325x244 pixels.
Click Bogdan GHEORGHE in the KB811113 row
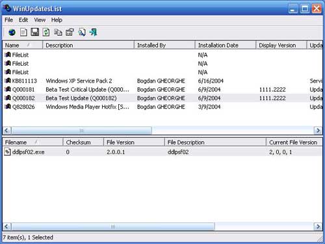pos(161,81)
